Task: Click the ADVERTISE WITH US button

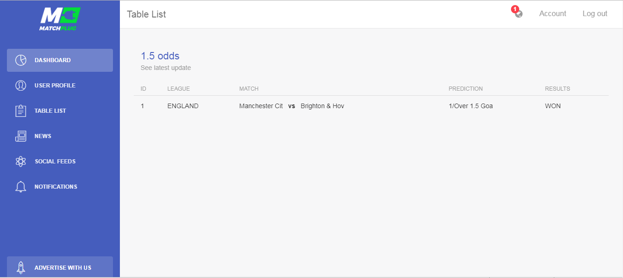Action: click(60, 267)
